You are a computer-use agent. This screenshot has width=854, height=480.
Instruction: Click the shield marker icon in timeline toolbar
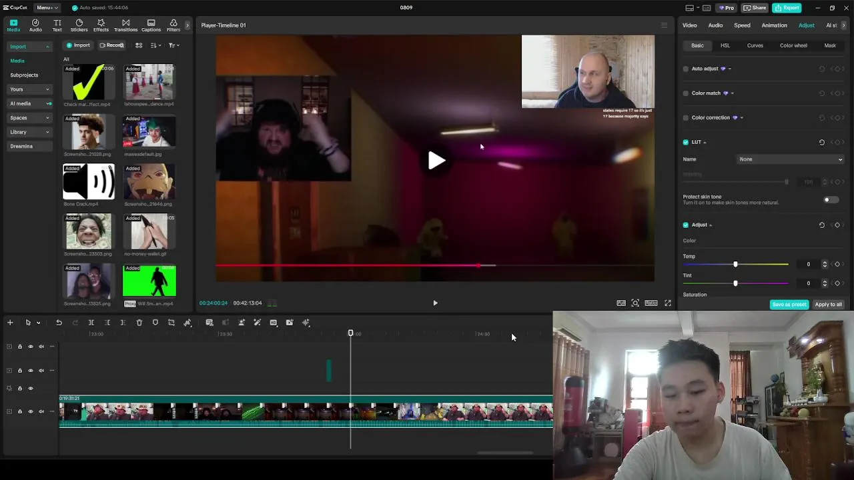[155, 323]
